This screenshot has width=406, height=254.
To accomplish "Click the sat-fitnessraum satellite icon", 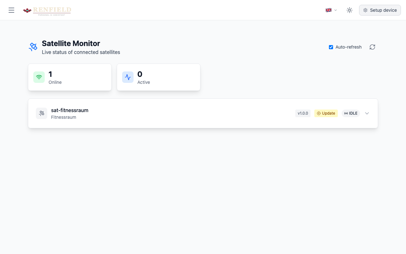I will pos(42,113).
